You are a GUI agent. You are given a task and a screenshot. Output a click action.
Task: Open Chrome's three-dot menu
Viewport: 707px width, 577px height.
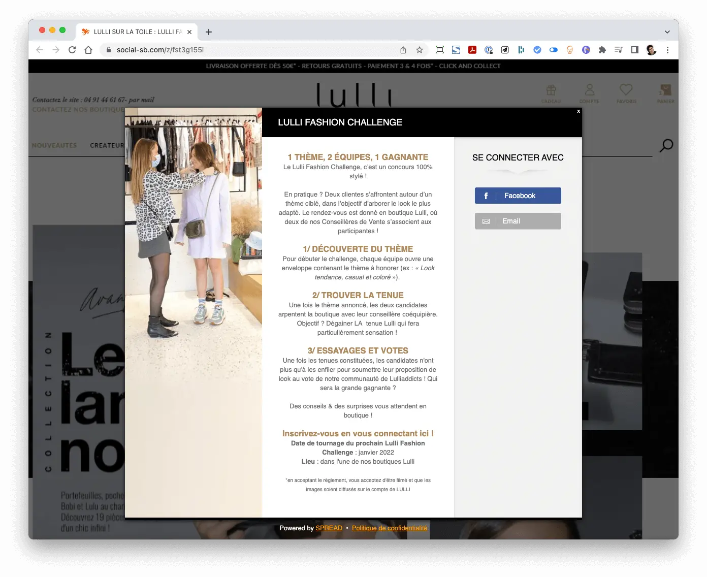pyautogui.click(x=667, y=50)
